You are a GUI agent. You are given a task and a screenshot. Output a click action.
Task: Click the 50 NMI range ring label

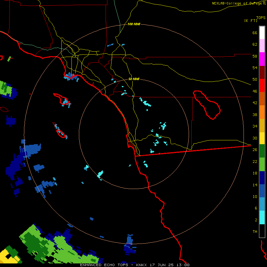pos(134,79)
